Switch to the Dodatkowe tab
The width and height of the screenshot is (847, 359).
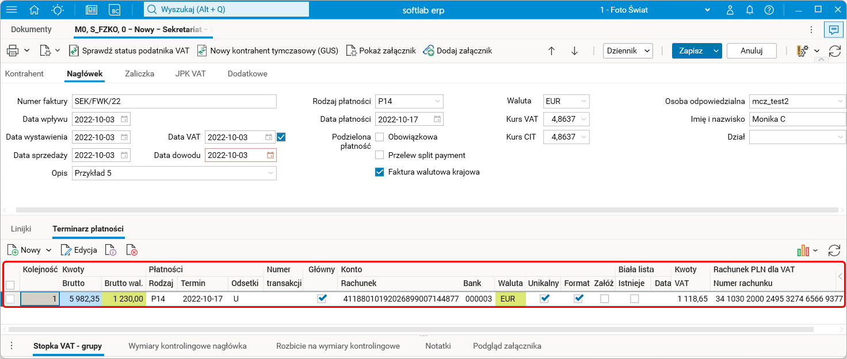pyautogui.click(x=247, y=74)
